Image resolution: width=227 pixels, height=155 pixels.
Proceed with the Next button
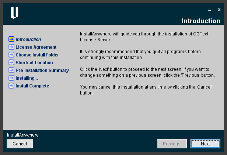point(205,144)
